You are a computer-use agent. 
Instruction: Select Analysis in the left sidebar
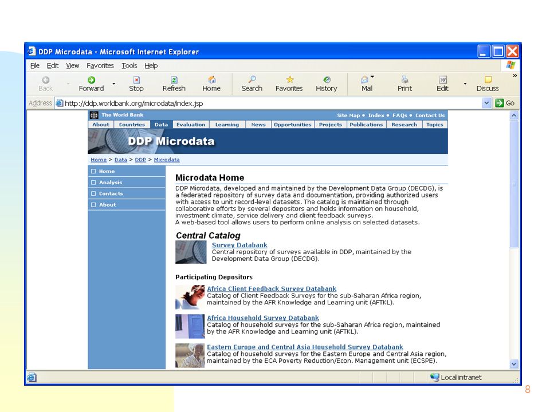pyautogui.click(x=127, y=182)
